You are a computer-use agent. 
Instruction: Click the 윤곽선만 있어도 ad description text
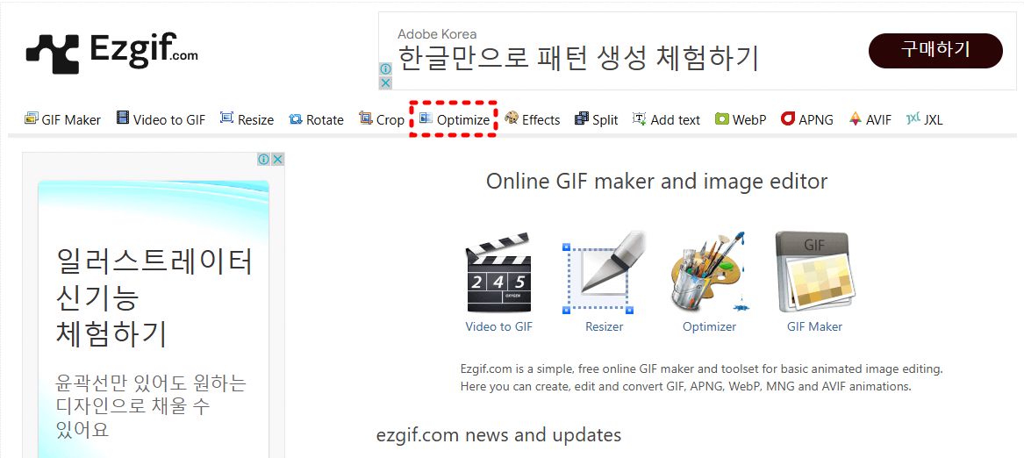151,406
